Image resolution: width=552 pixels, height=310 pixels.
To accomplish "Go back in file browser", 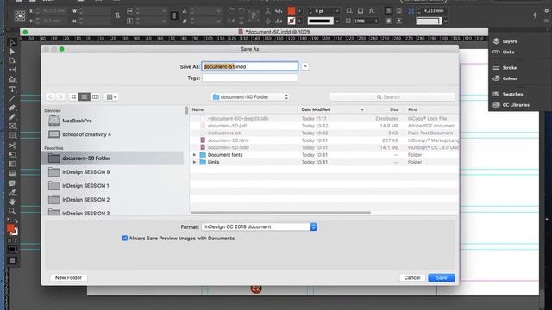I will point(50,96).
